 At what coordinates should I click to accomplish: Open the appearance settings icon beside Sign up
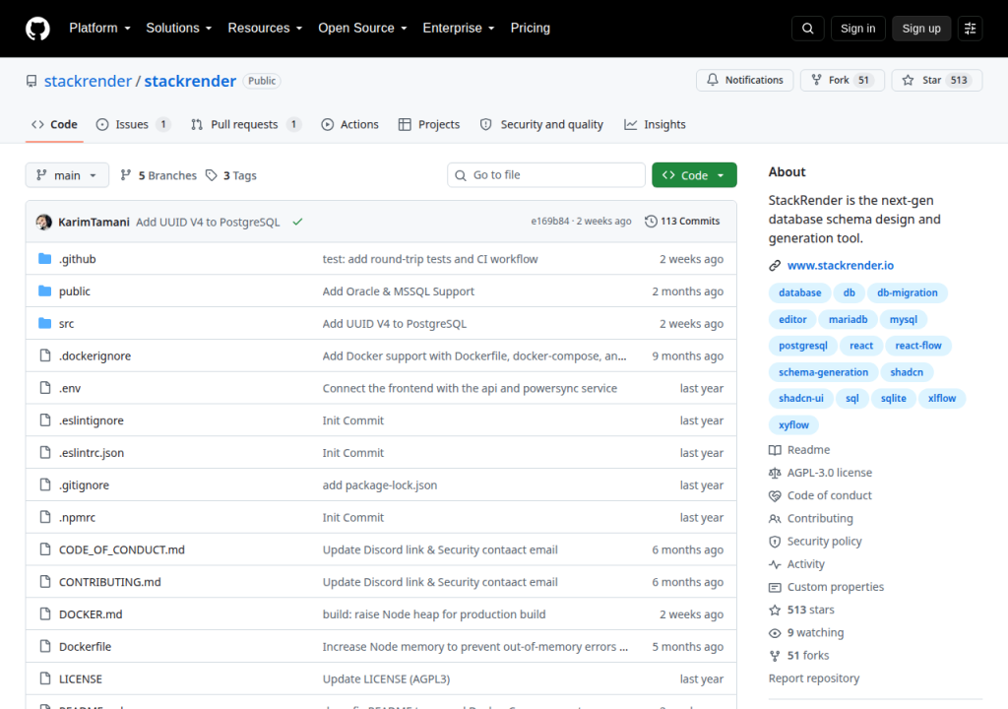970,29
